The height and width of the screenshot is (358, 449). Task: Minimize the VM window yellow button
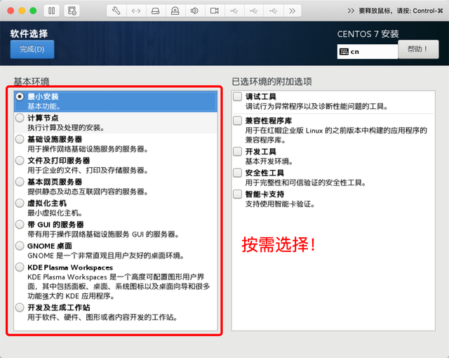click(x=22, y=11)
